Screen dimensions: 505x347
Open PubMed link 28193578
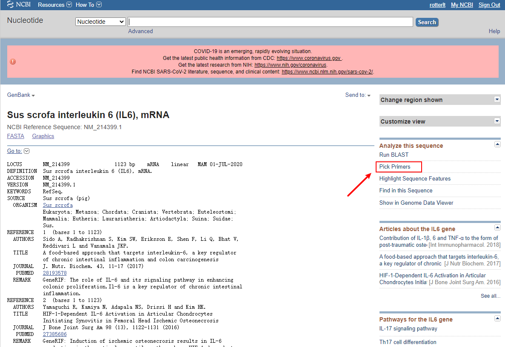pos(55,273)
